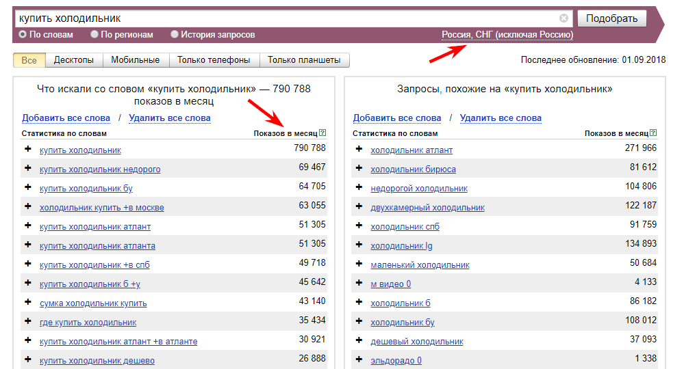697x369 pixels.
Task: Select the 'По регионам' radio option
Action: tap(94, 34)
